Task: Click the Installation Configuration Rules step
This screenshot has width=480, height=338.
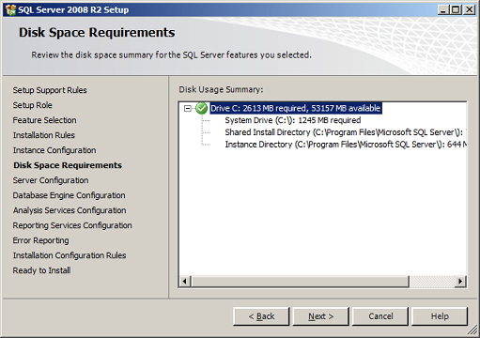Action: (70, 255)
